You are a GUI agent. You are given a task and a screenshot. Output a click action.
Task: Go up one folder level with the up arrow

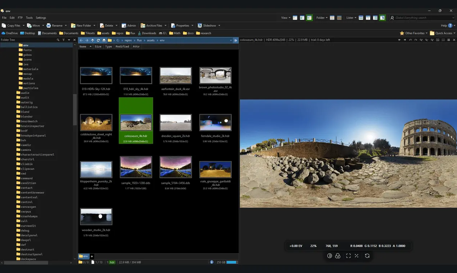pyautogui.click(x=92, y=40)
